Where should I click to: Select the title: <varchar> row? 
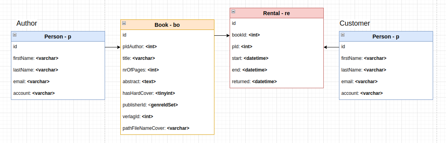pyautogui.click(x=167, y=58)
